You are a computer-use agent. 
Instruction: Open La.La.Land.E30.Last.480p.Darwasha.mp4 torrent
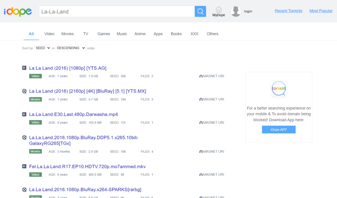[x=73, y=114]
